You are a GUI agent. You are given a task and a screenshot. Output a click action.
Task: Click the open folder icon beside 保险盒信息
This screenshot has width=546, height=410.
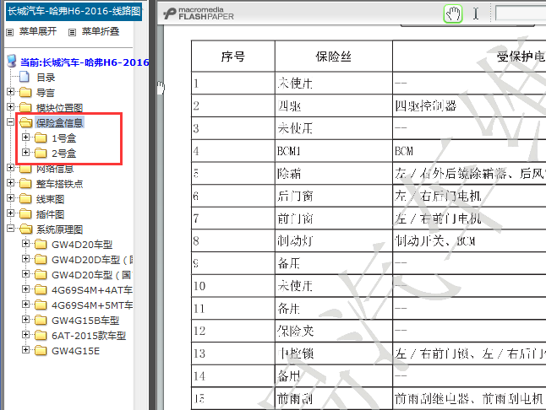[x=25, y=122]
